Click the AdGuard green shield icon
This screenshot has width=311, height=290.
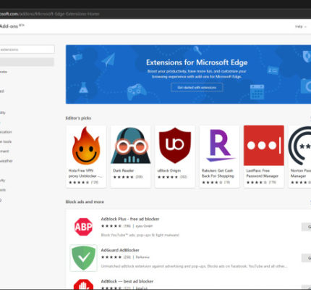pyautogui.click(x=83, y=258)
